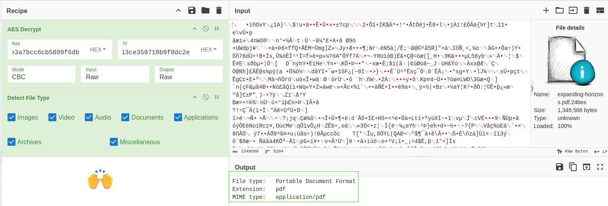Click the Recipe pane title
Image resolution: width=608 pixels, height=206 pixels.
point(17,11)
